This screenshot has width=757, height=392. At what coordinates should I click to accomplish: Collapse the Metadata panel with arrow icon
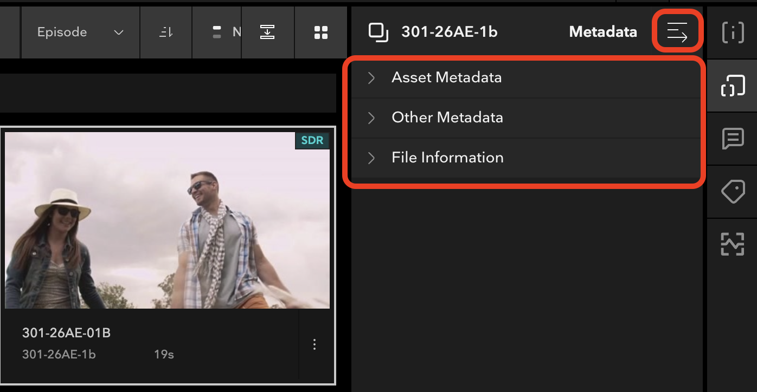[x=677, y=32]
